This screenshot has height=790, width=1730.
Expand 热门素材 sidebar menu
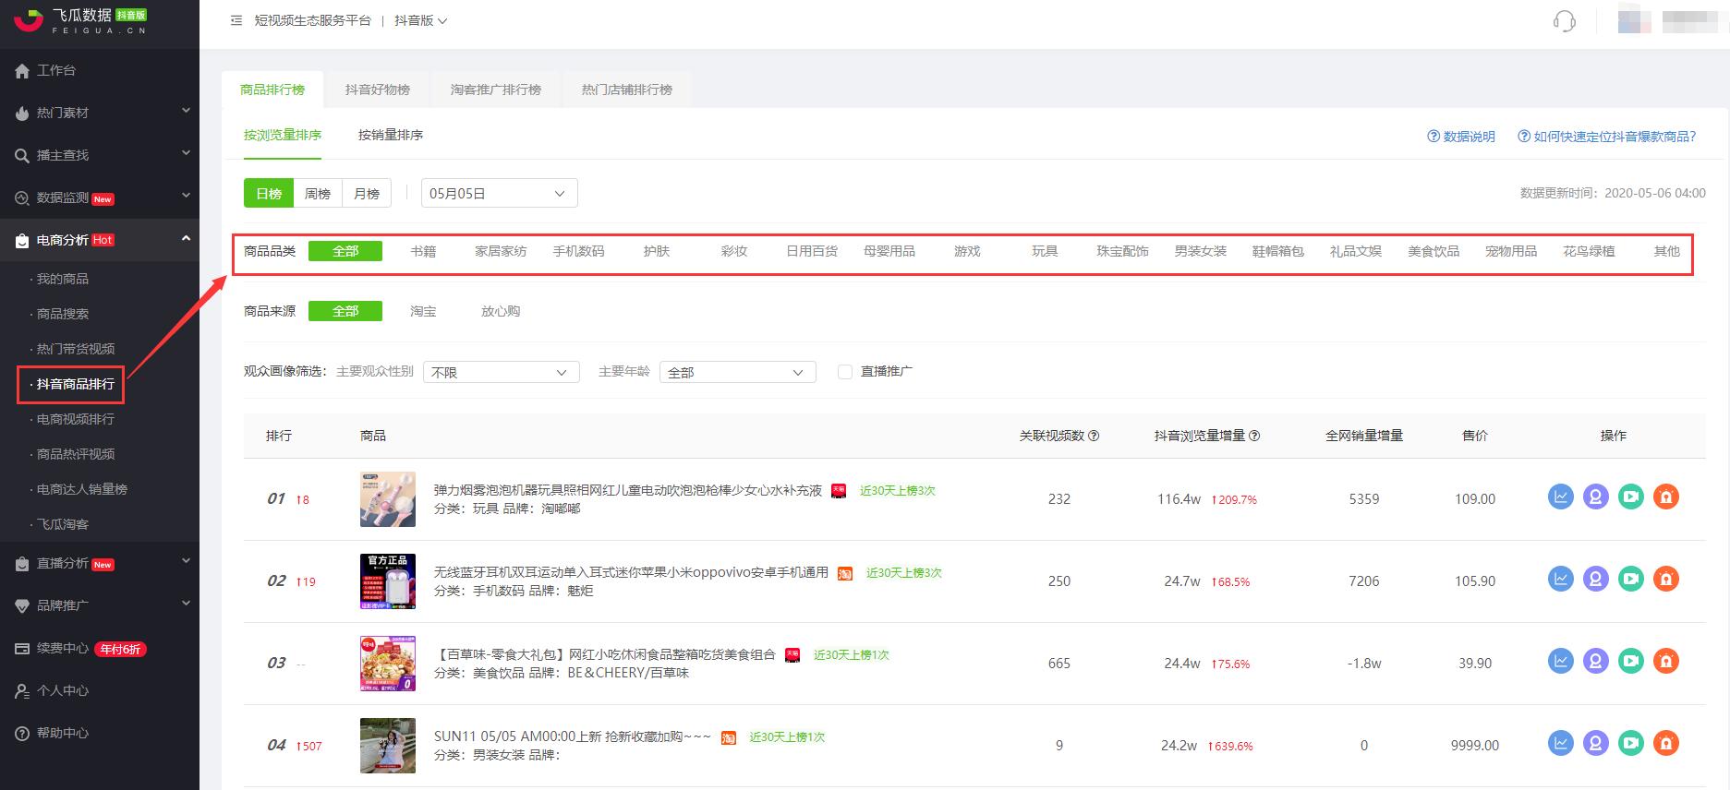point(100,113)
